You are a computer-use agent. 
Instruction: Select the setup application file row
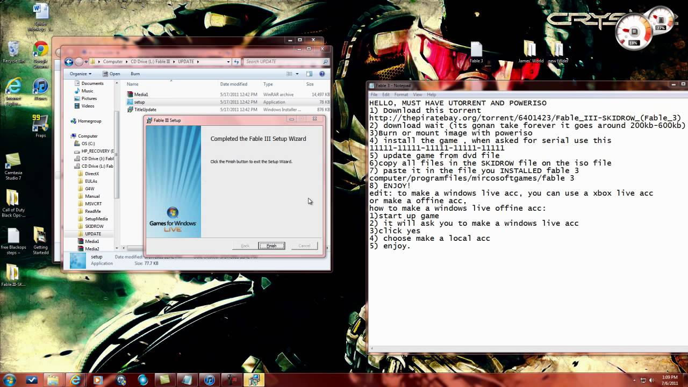point(228,102)
